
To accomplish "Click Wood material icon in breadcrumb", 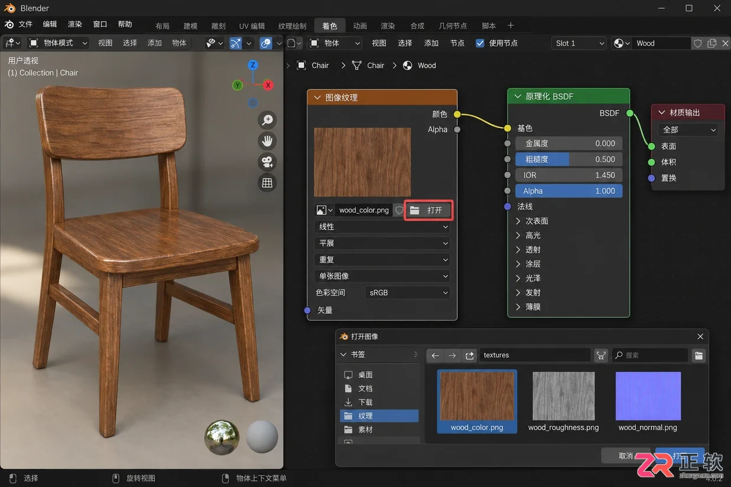I will coord(407,66).
